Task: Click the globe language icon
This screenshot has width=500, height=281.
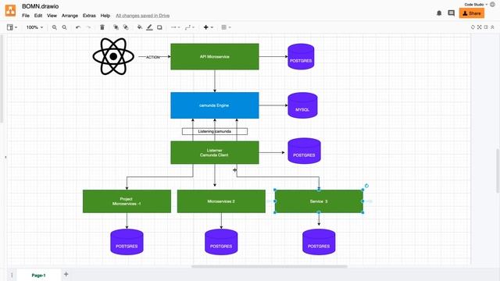Action: pyautogui.click(x=493, y=5)
